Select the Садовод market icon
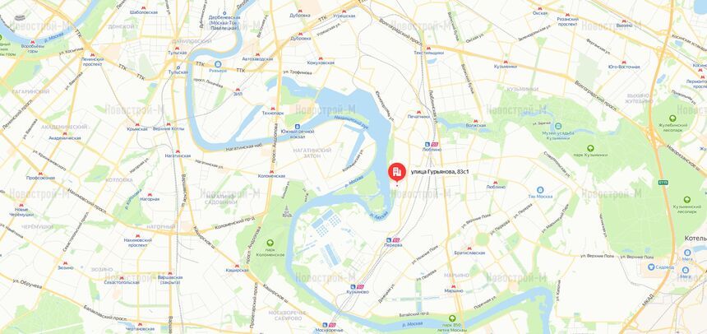 pos(651,267)
